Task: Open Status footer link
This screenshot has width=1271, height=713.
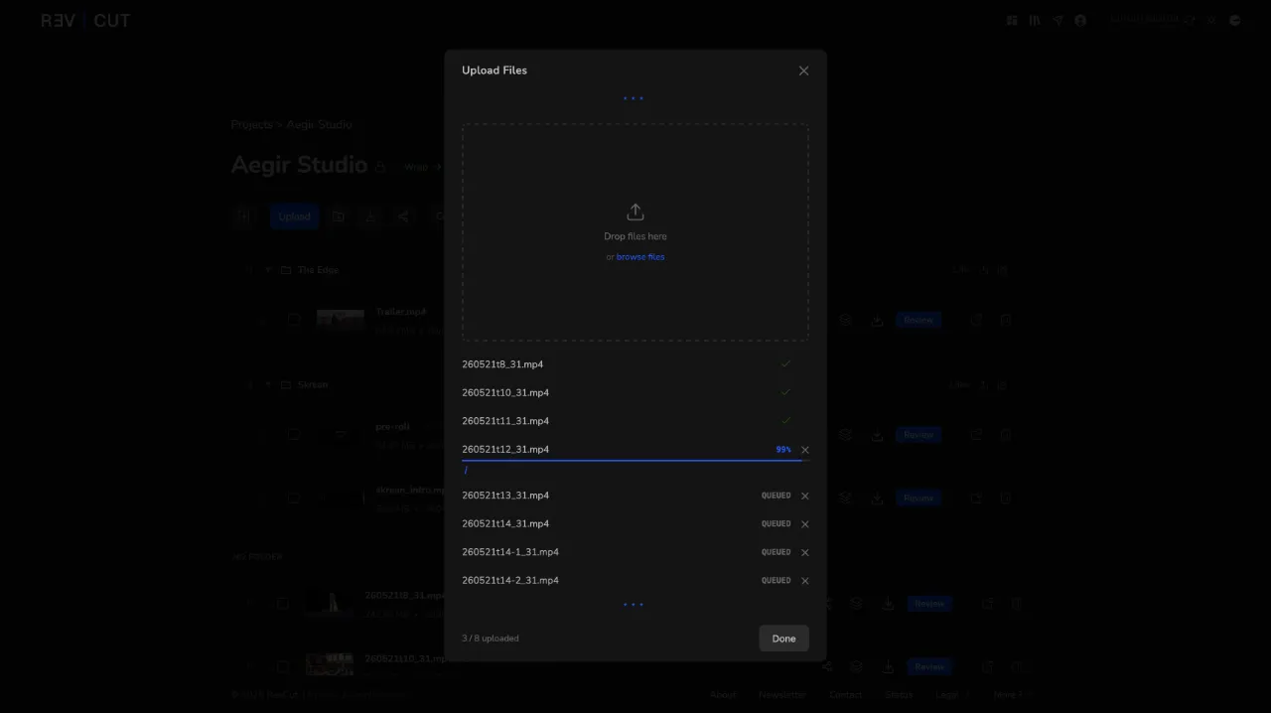Action: 899,695
